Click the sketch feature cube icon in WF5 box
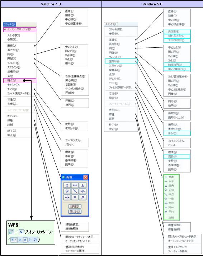The width and height of the screenshot is (203, 256). (11, 232)
